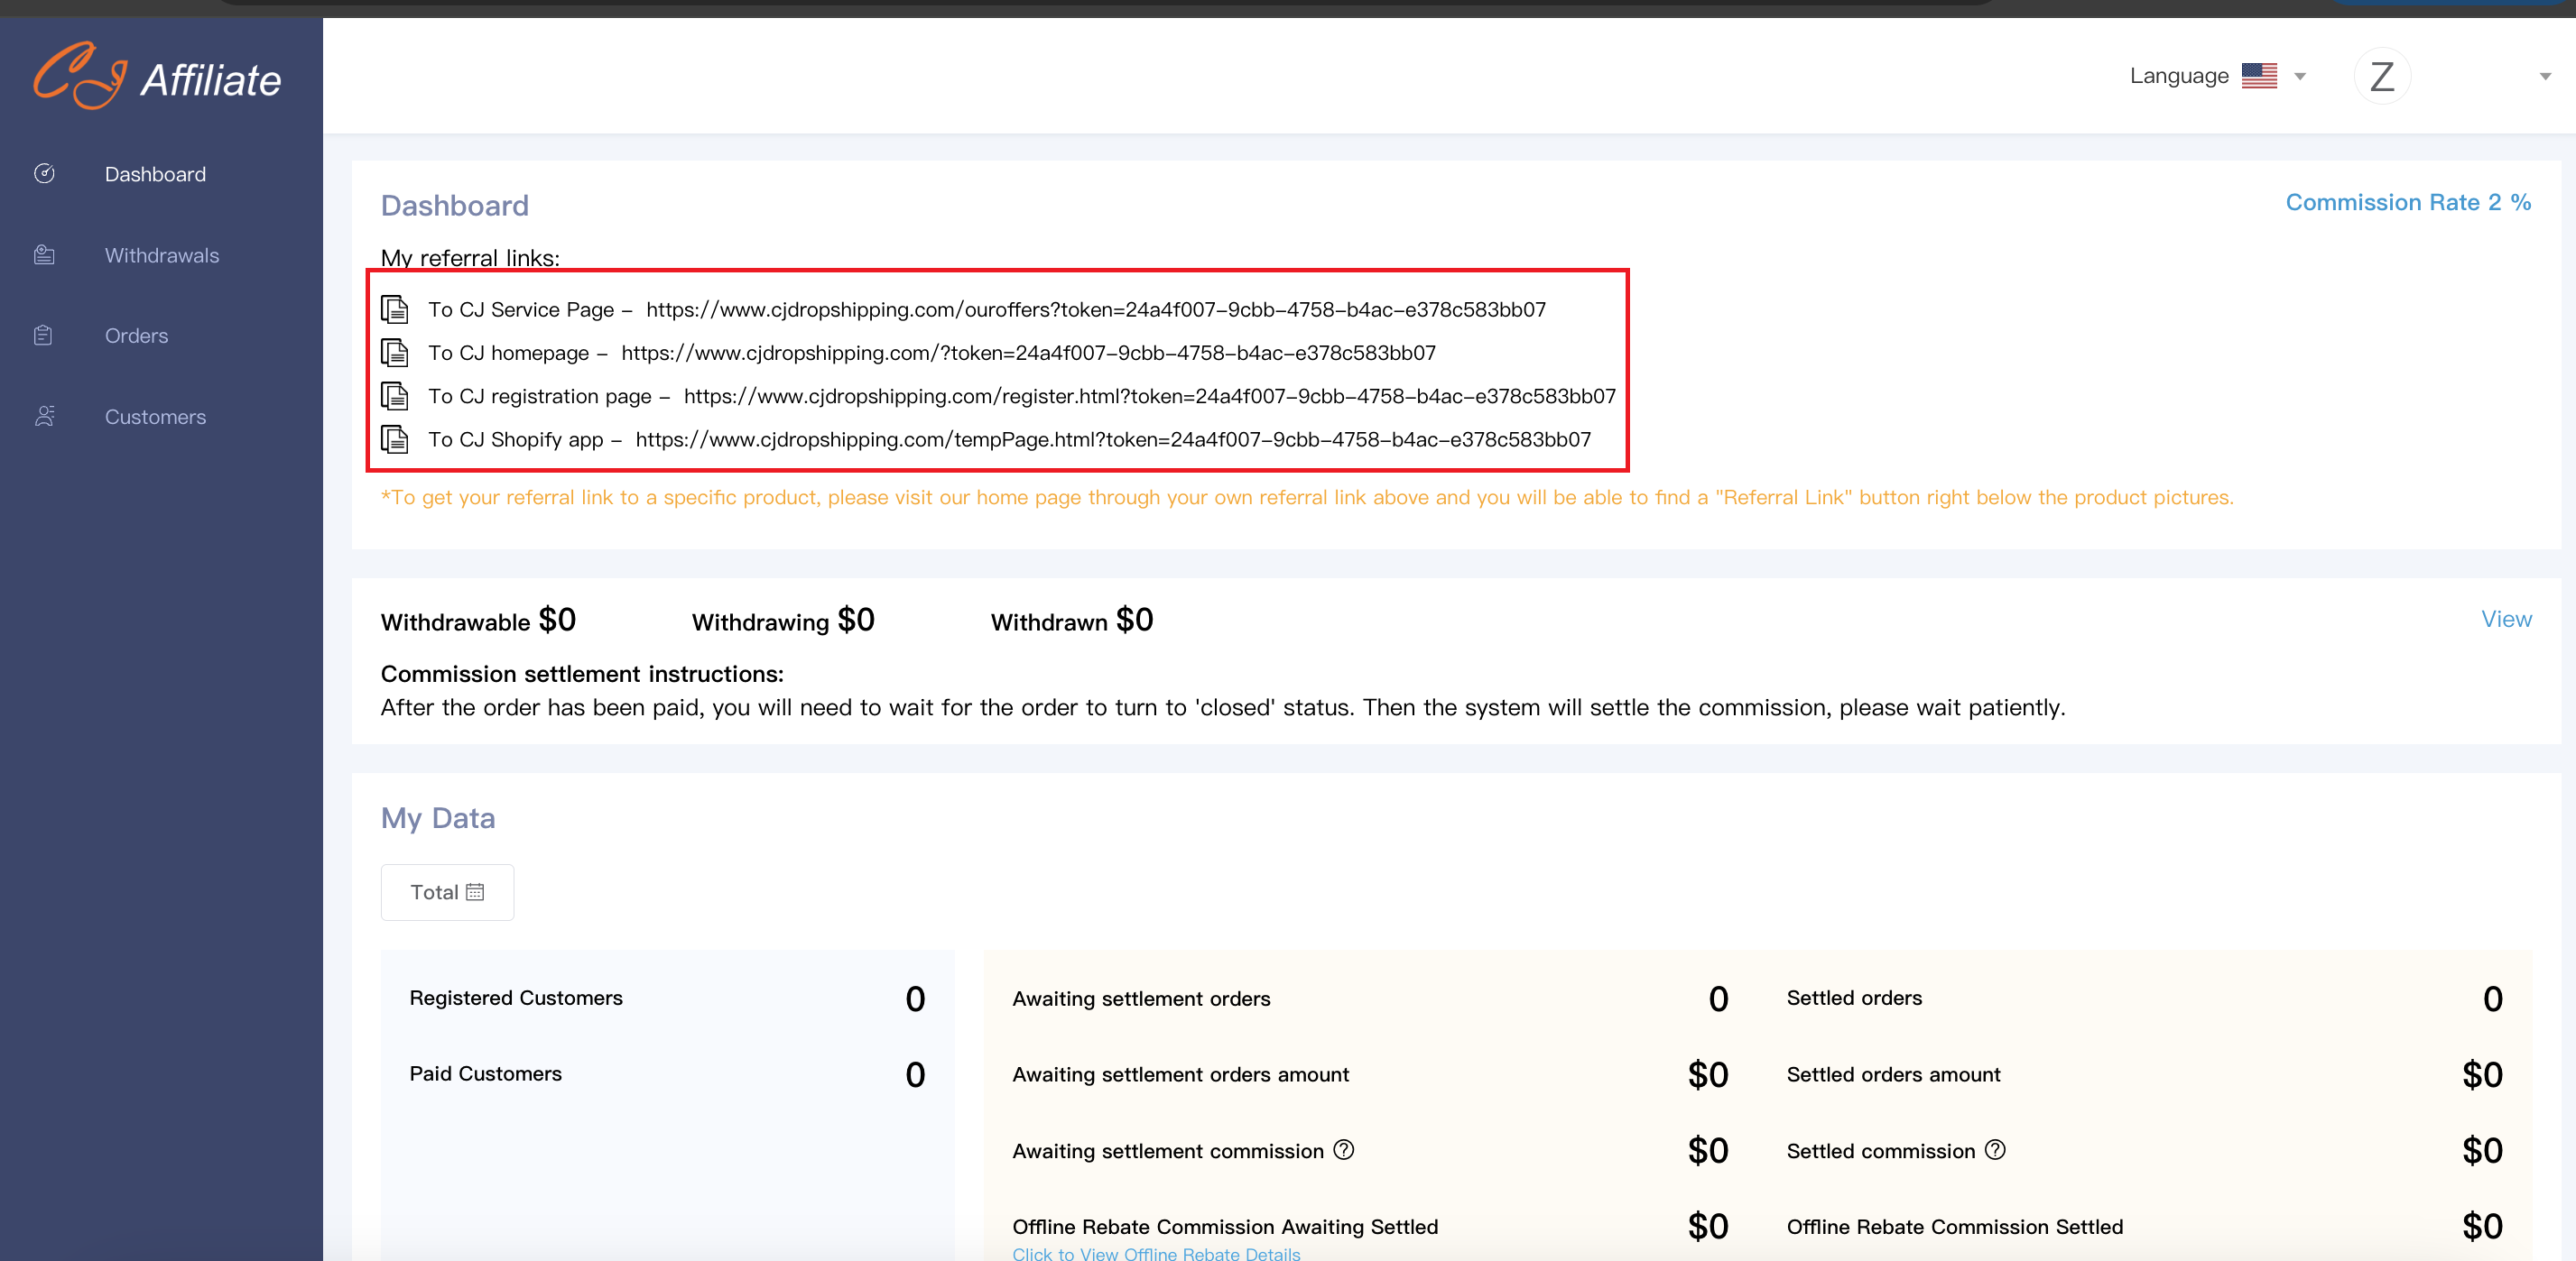
Task: Click the CJ Affiliate logo
Action: [x=158, y=77]
